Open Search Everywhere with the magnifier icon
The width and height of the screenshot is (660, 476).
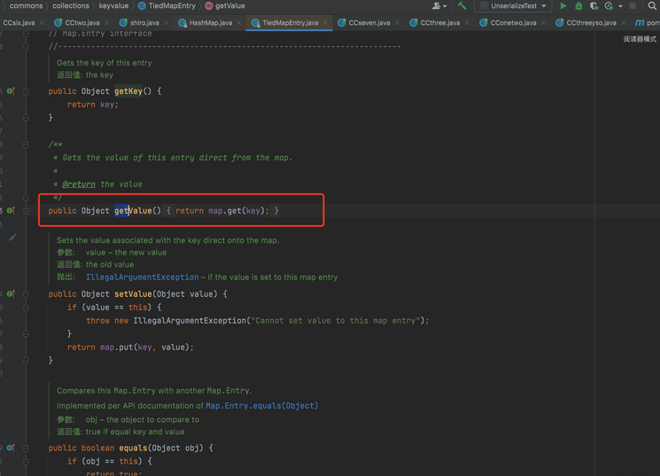click(x=652, y=6)
